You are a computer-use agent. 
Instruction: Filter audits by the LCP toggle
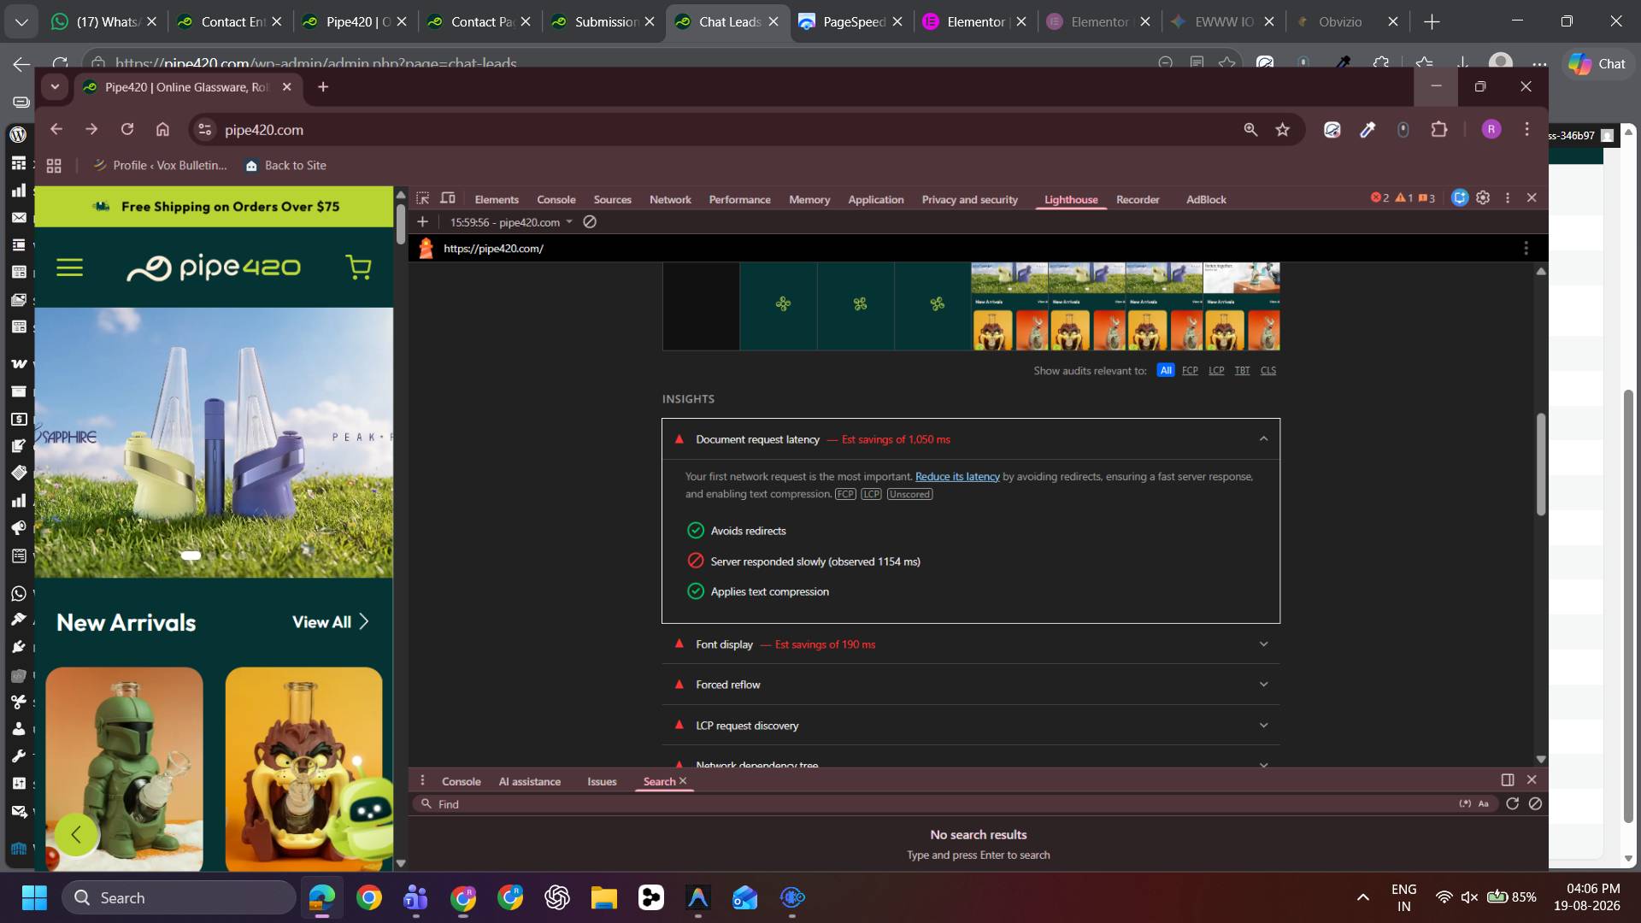[x=1216, y=371]
